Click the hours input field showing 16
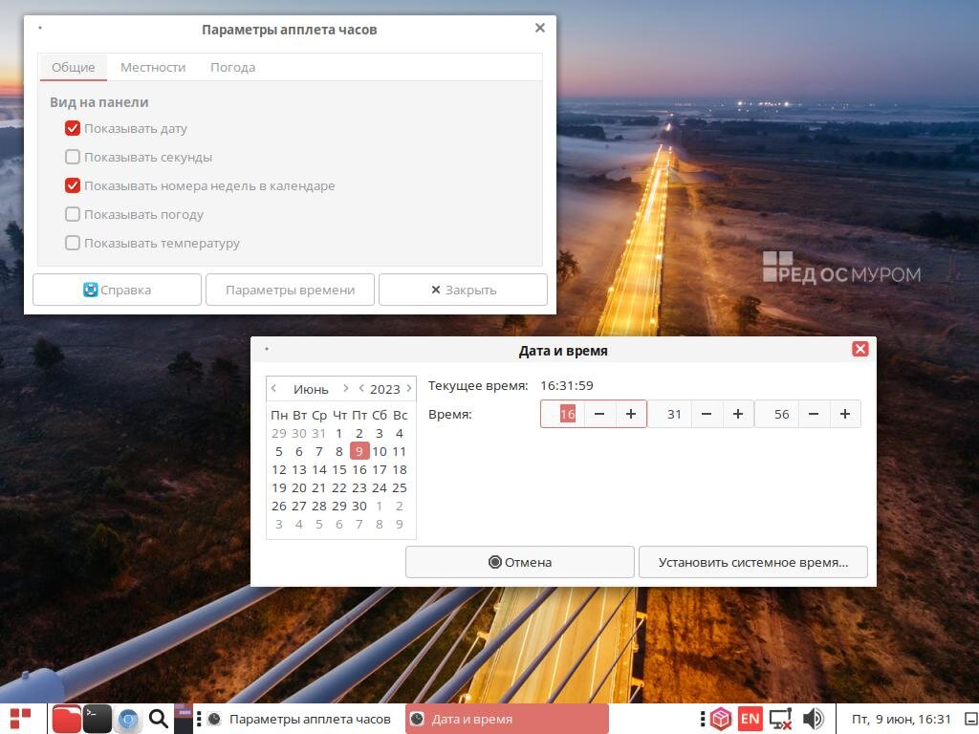Viewport: 979px width, 734px height. [562, 414]
